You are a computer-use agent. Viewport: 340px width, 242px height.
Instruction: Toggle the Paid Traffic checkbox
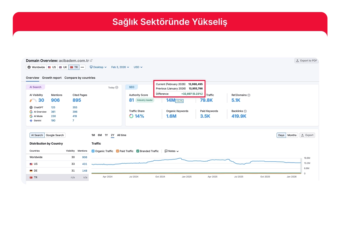click(x=118, y=151)
